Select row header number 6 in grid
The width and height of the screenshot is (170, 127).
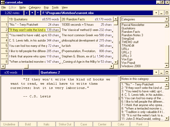pos(5,51)
